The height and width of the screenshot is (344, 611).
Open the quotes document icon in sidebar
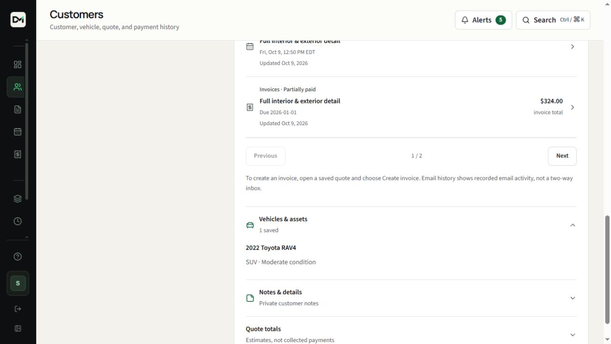pos(18,109)
